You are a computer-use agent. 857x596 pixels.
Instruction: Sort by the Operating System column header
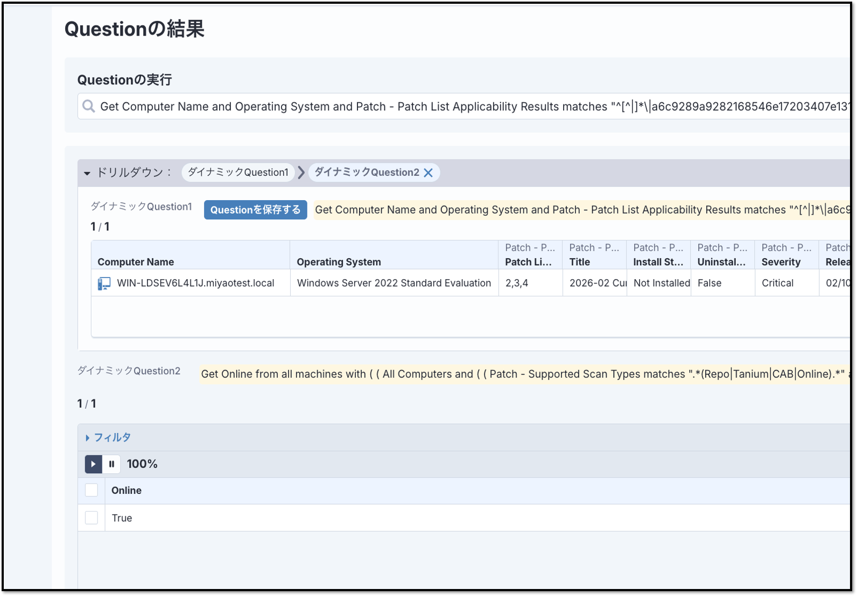pos(339,262)
